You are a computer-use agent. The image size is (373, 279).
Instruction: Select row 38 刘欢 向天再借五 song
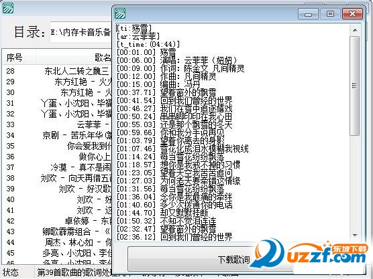pyautogui.click(x=57, y=178)
